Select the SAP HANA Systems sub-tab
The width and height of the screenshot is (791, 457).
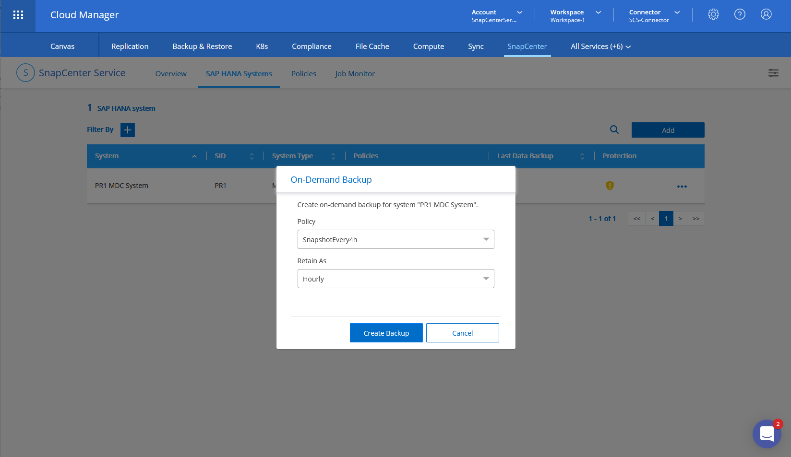(x=239, y=74)
